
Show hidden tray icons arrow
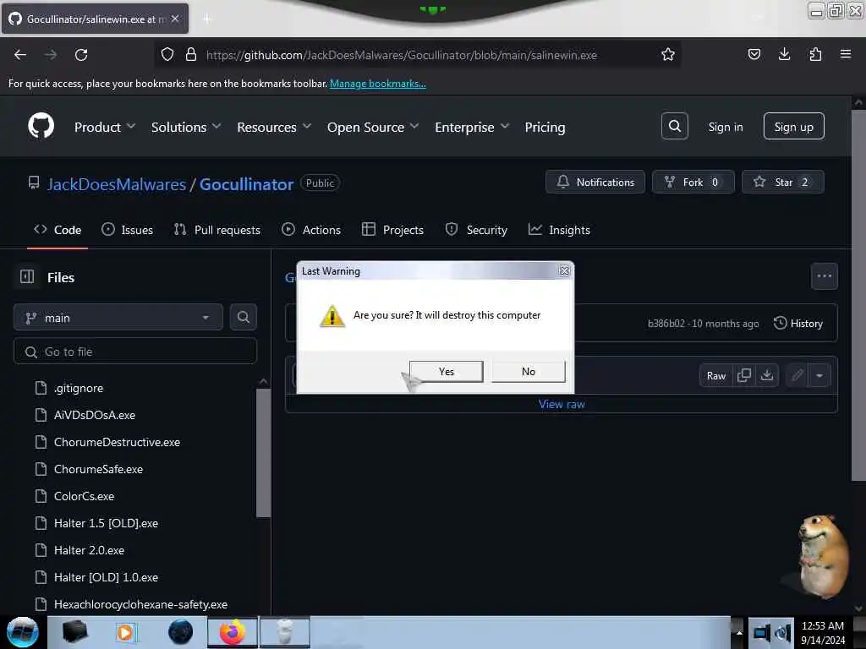738,632
